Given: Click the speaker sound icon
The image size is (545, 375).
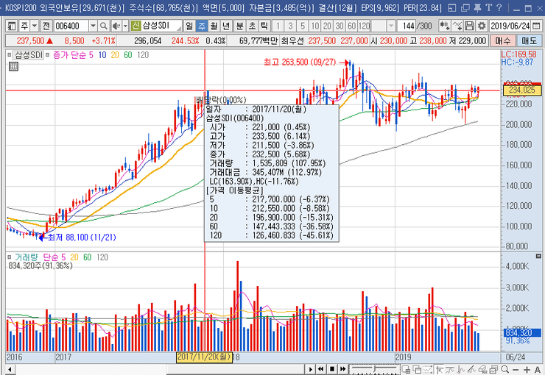Looking at the screenshot, I should tap(116, 26).
